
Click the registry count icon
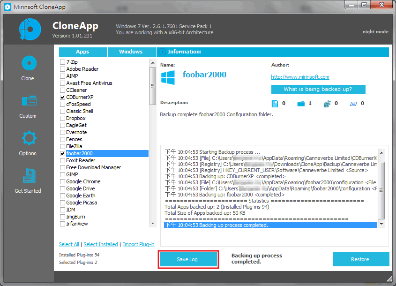(x=327, y=104)
